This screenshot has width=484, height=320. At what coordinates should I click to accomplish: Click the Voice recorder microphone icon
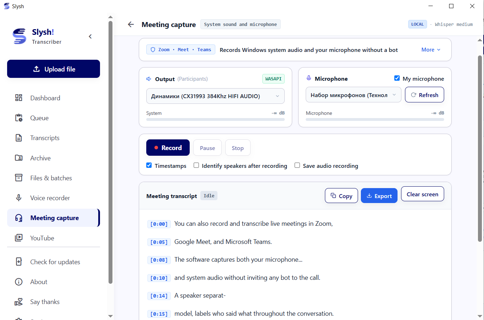tap(19, 198)
